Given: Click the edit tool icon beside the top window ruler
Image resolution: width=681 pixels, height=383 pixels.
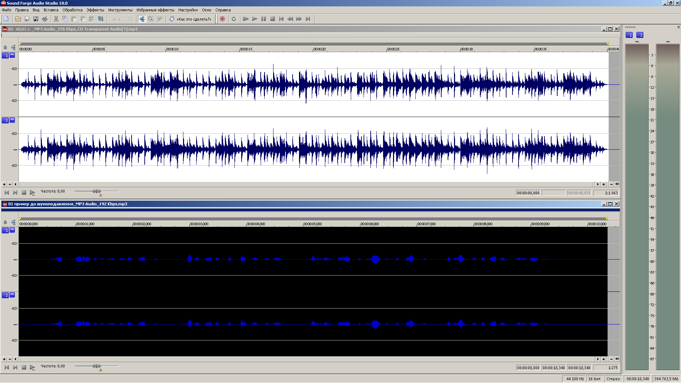Looking at the screenshot, I should coord(13,47).
